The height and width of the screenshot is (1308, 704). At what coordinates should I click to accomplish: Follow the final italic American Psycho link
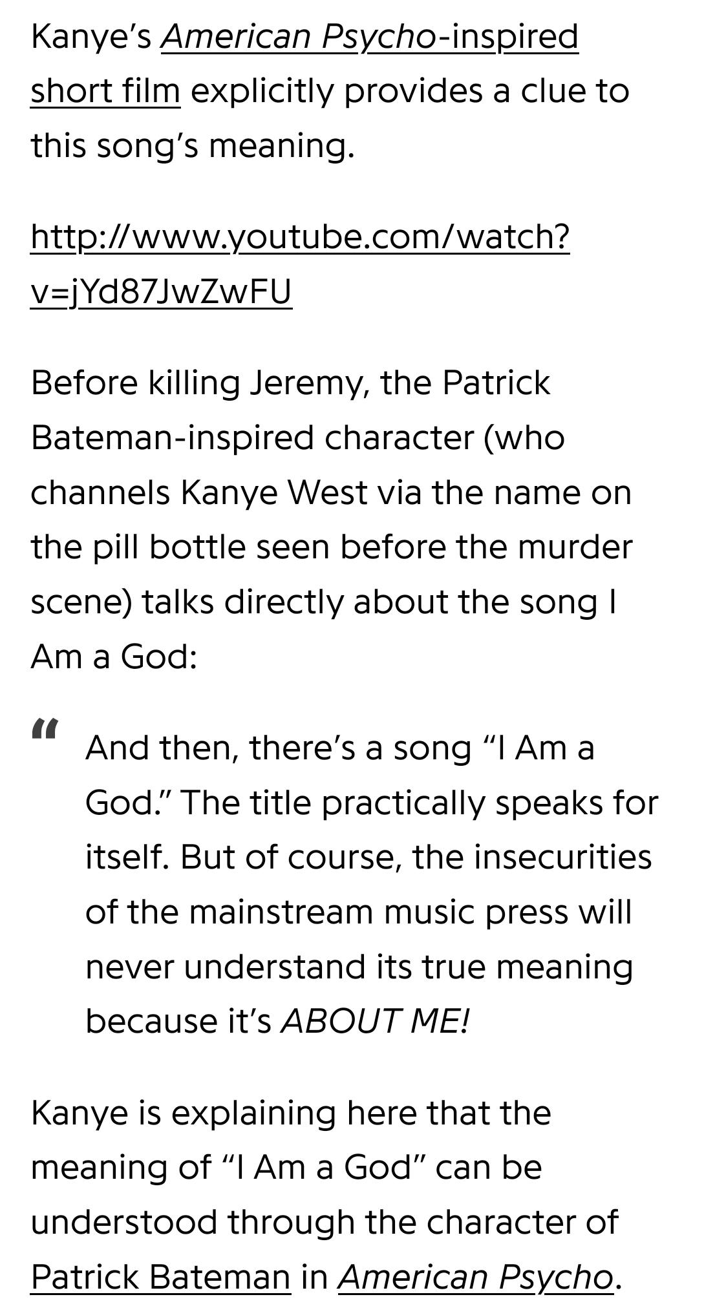coord(475,1277)
